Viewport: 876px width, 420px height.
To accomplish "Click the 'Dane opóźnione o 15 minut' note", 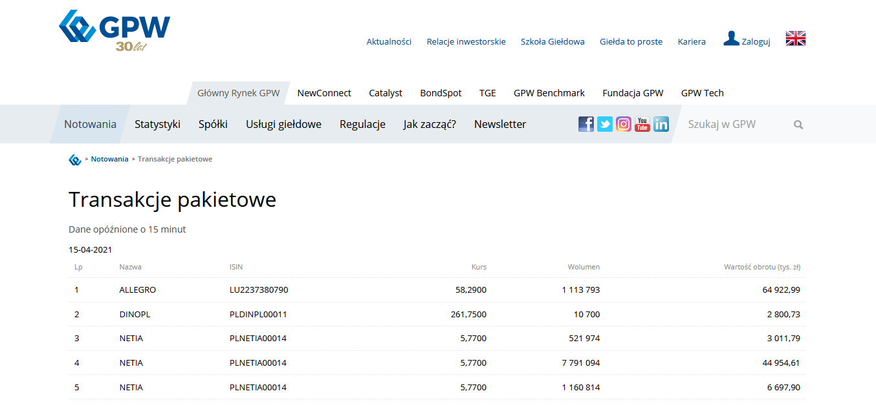I will [x=127, y=229].
